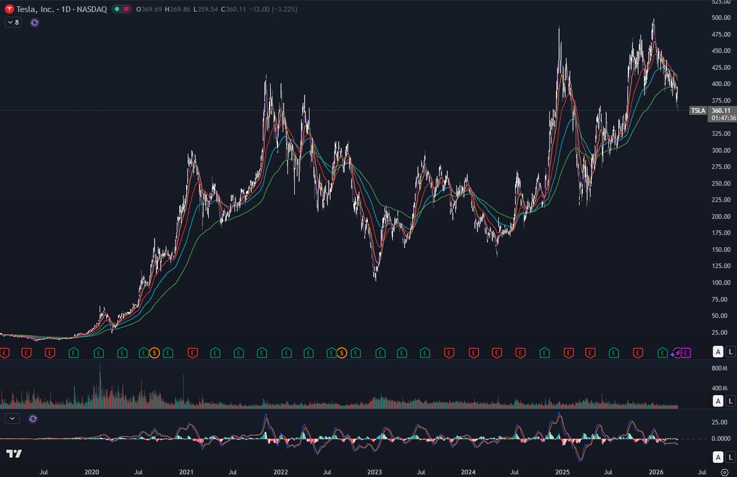The image size is (737, 477).
Task: Expand the collapsed indicators list showing 8
Action: 13,22
